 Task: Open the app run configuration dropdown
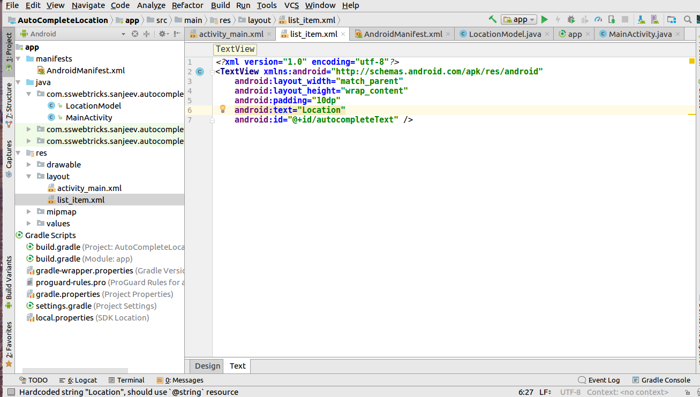point(518,19)
